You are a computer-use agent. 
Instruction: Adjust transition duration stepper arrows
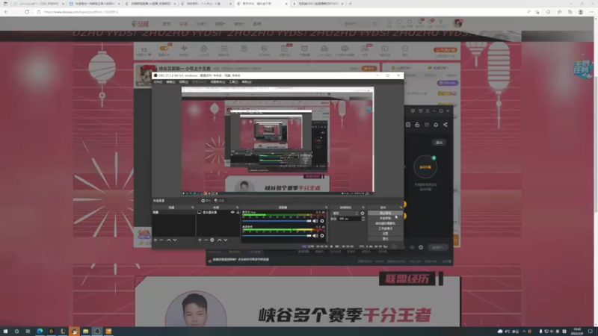(363, 219)
